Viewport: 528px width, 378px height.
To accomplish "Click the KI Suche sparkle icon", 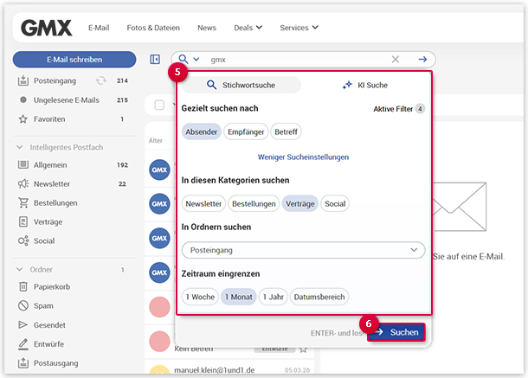I will point(347,85).
